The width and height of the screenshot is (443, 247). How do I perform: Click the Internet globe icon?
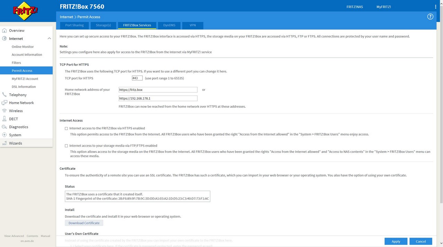(x=4, y=39)
